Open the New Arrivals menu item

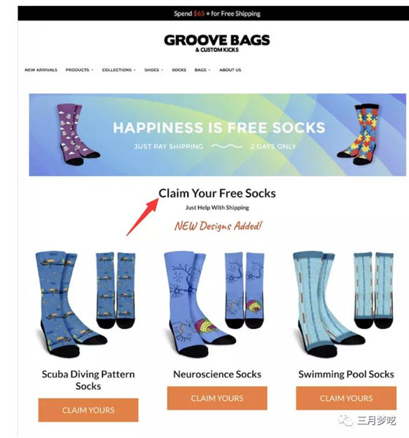click(x=41, y=70)
